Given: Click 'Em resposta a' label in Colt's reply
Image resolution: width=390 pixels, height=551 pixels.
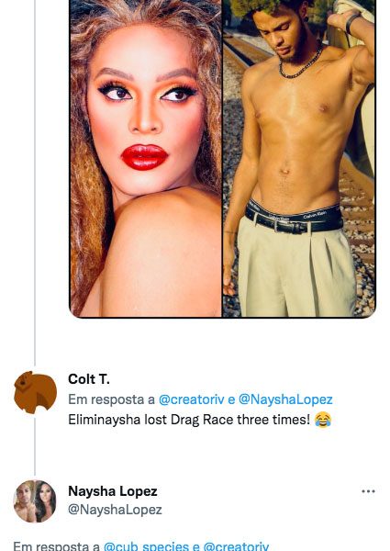Looking at the screenshot, I should [x=111, y=399].
